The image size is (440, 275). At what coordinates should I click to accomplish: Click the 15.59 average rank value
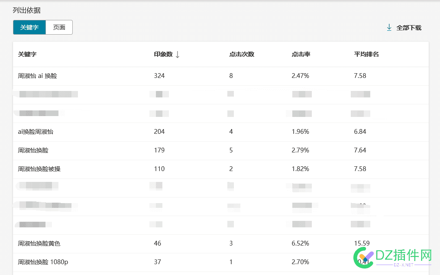(x=362, y=243)
